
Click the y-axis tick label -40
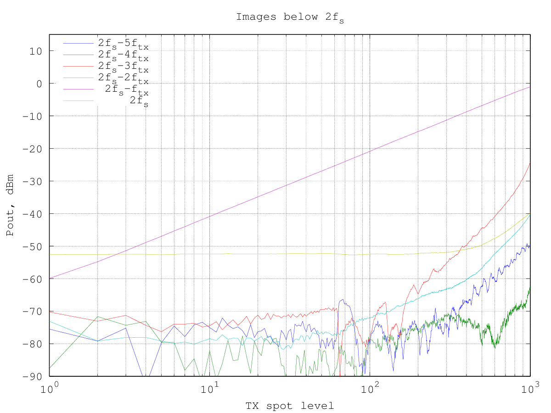33,214
